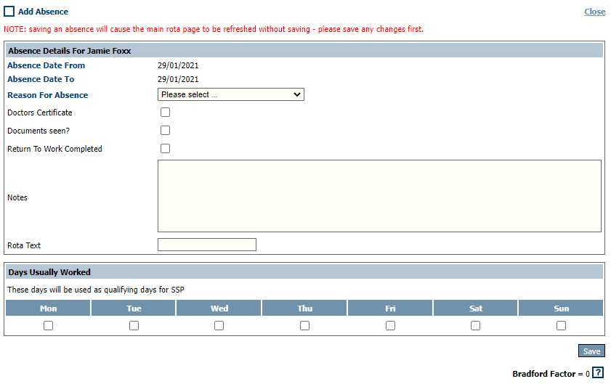Image resolution: width=611 pixels, height=384 pixels.
Task: Check Return To Work Completed box
Action: [x=165, y=148]
